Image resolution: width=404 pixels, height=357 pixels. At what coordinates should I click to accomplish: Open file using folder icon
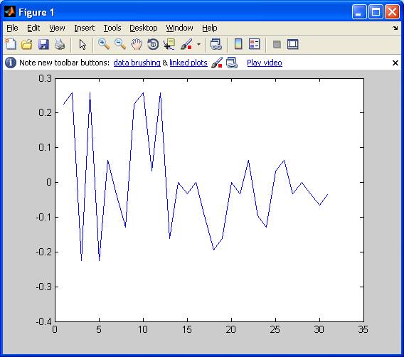pyautogui.click(x=27, y=44)
